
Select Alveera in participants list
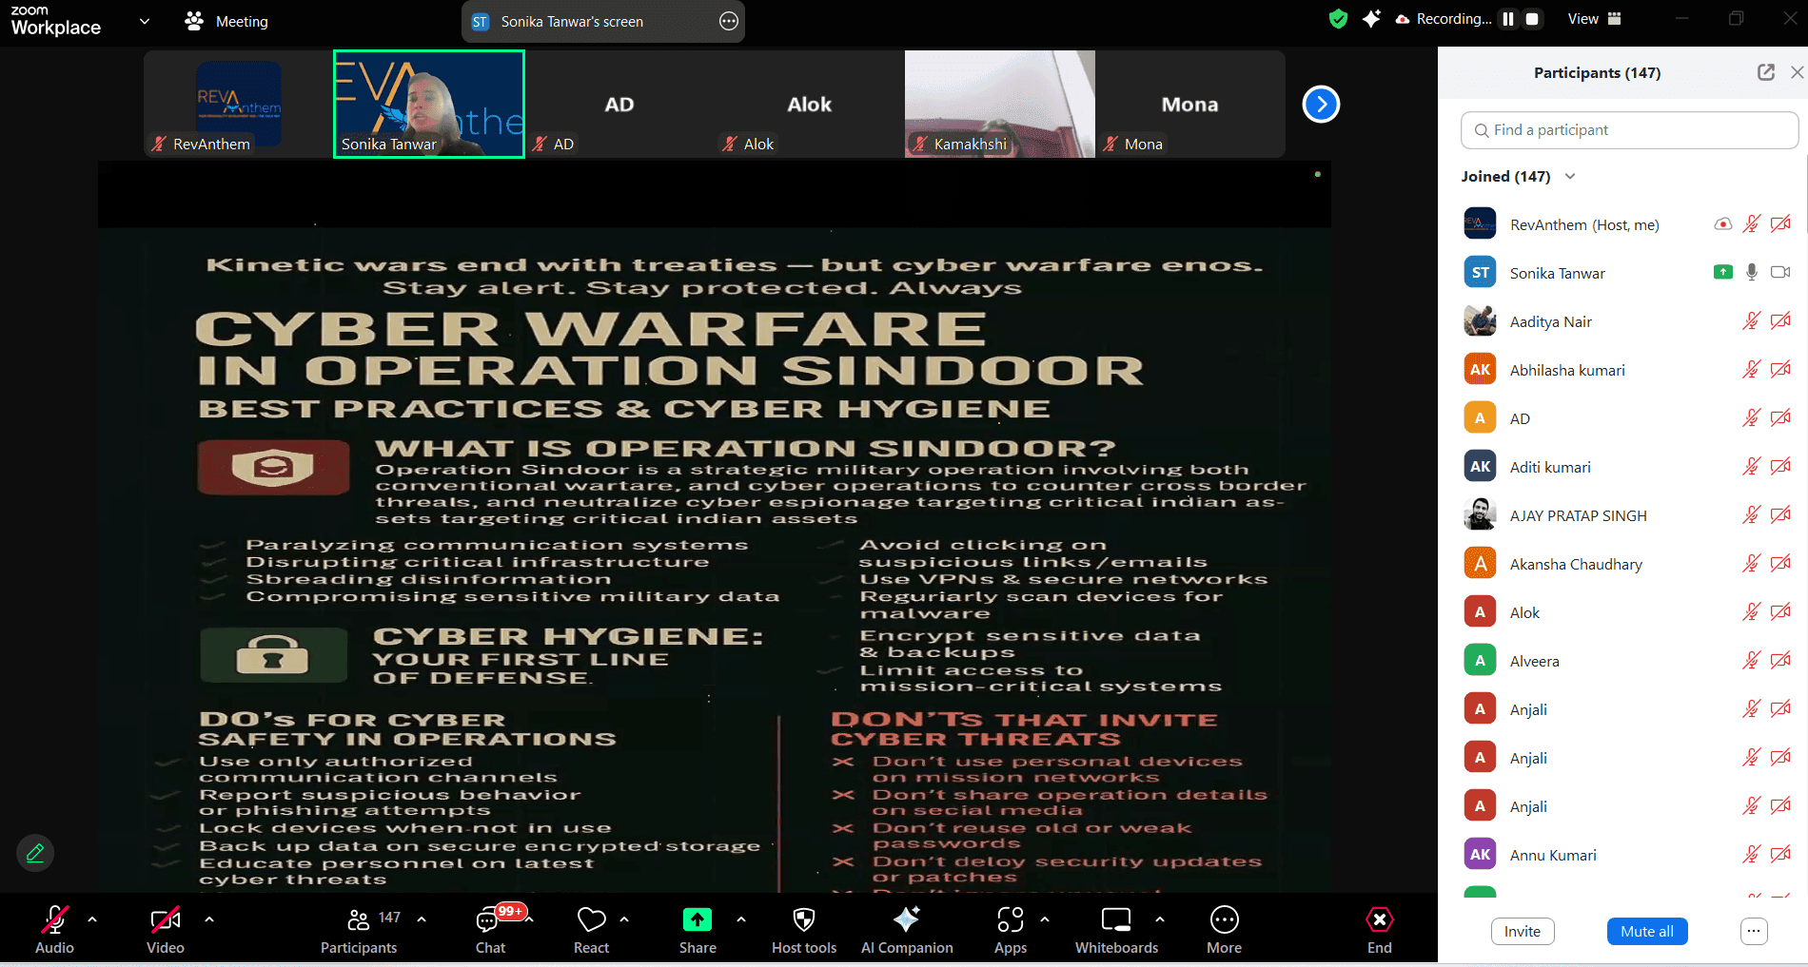[x=1628, y=661]
